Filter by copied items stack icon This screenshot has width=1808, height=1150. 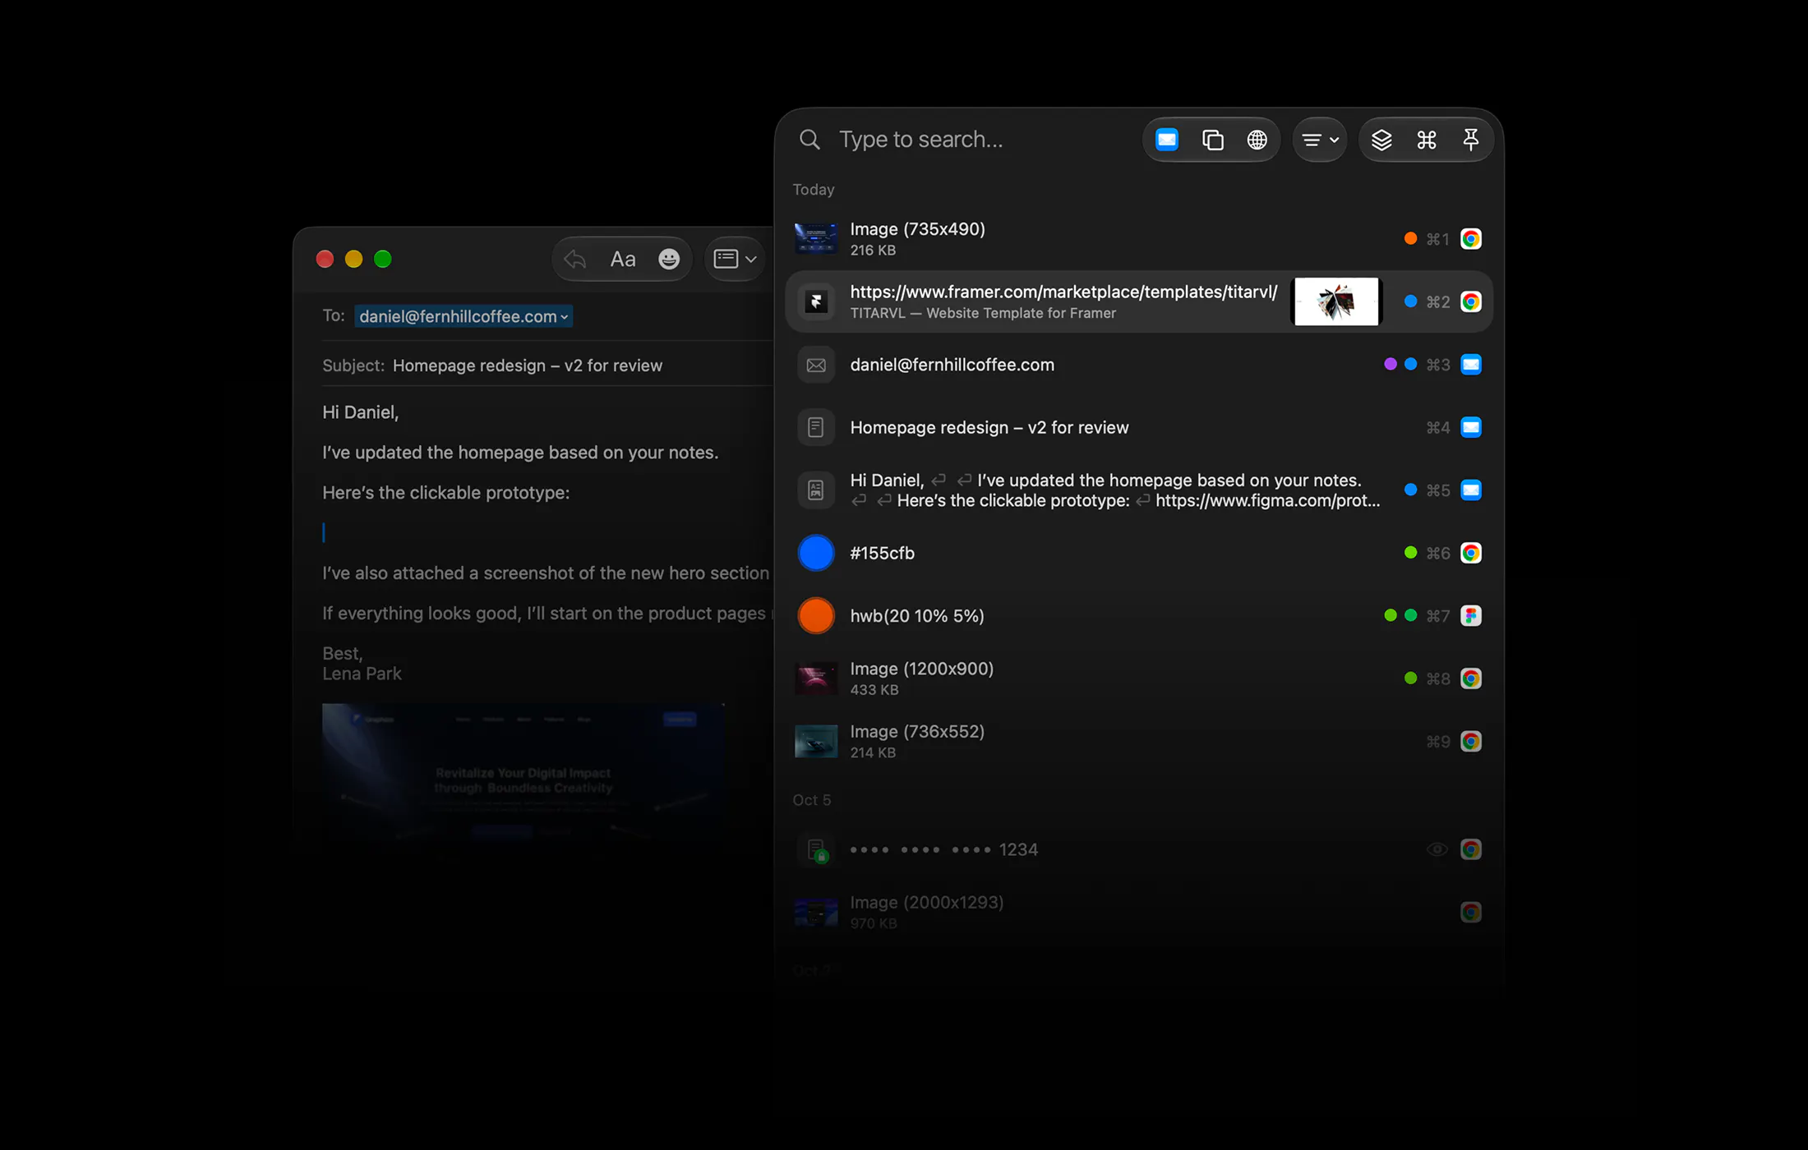[1212, 140]
